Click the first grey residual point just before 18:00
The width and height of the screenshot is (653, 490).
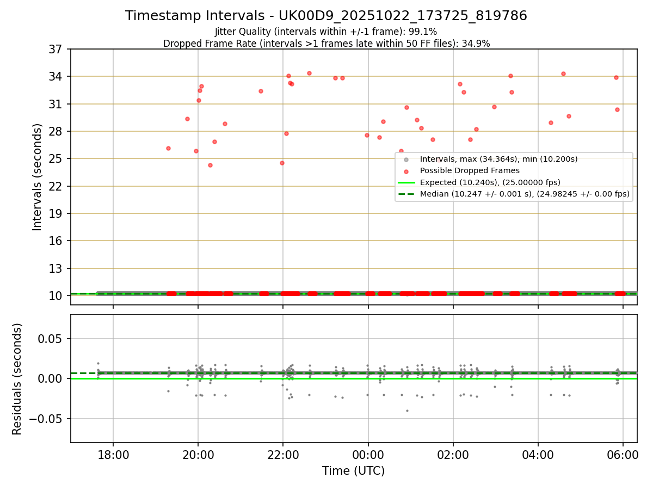(x=98, y=363)
